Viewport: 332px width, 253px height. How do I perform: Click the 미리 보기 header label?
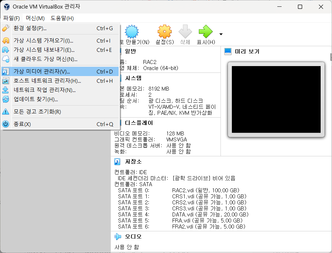(247, 52)
